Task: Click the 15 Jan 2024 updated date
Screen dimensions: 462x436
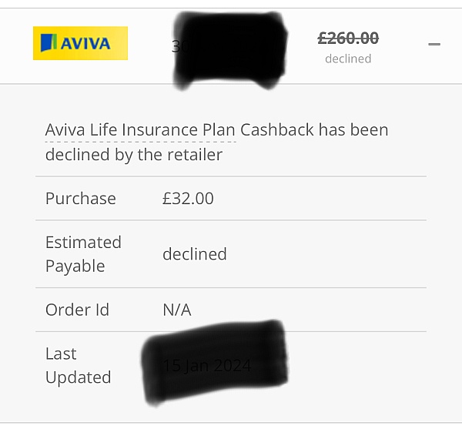Action: point(207,366)
